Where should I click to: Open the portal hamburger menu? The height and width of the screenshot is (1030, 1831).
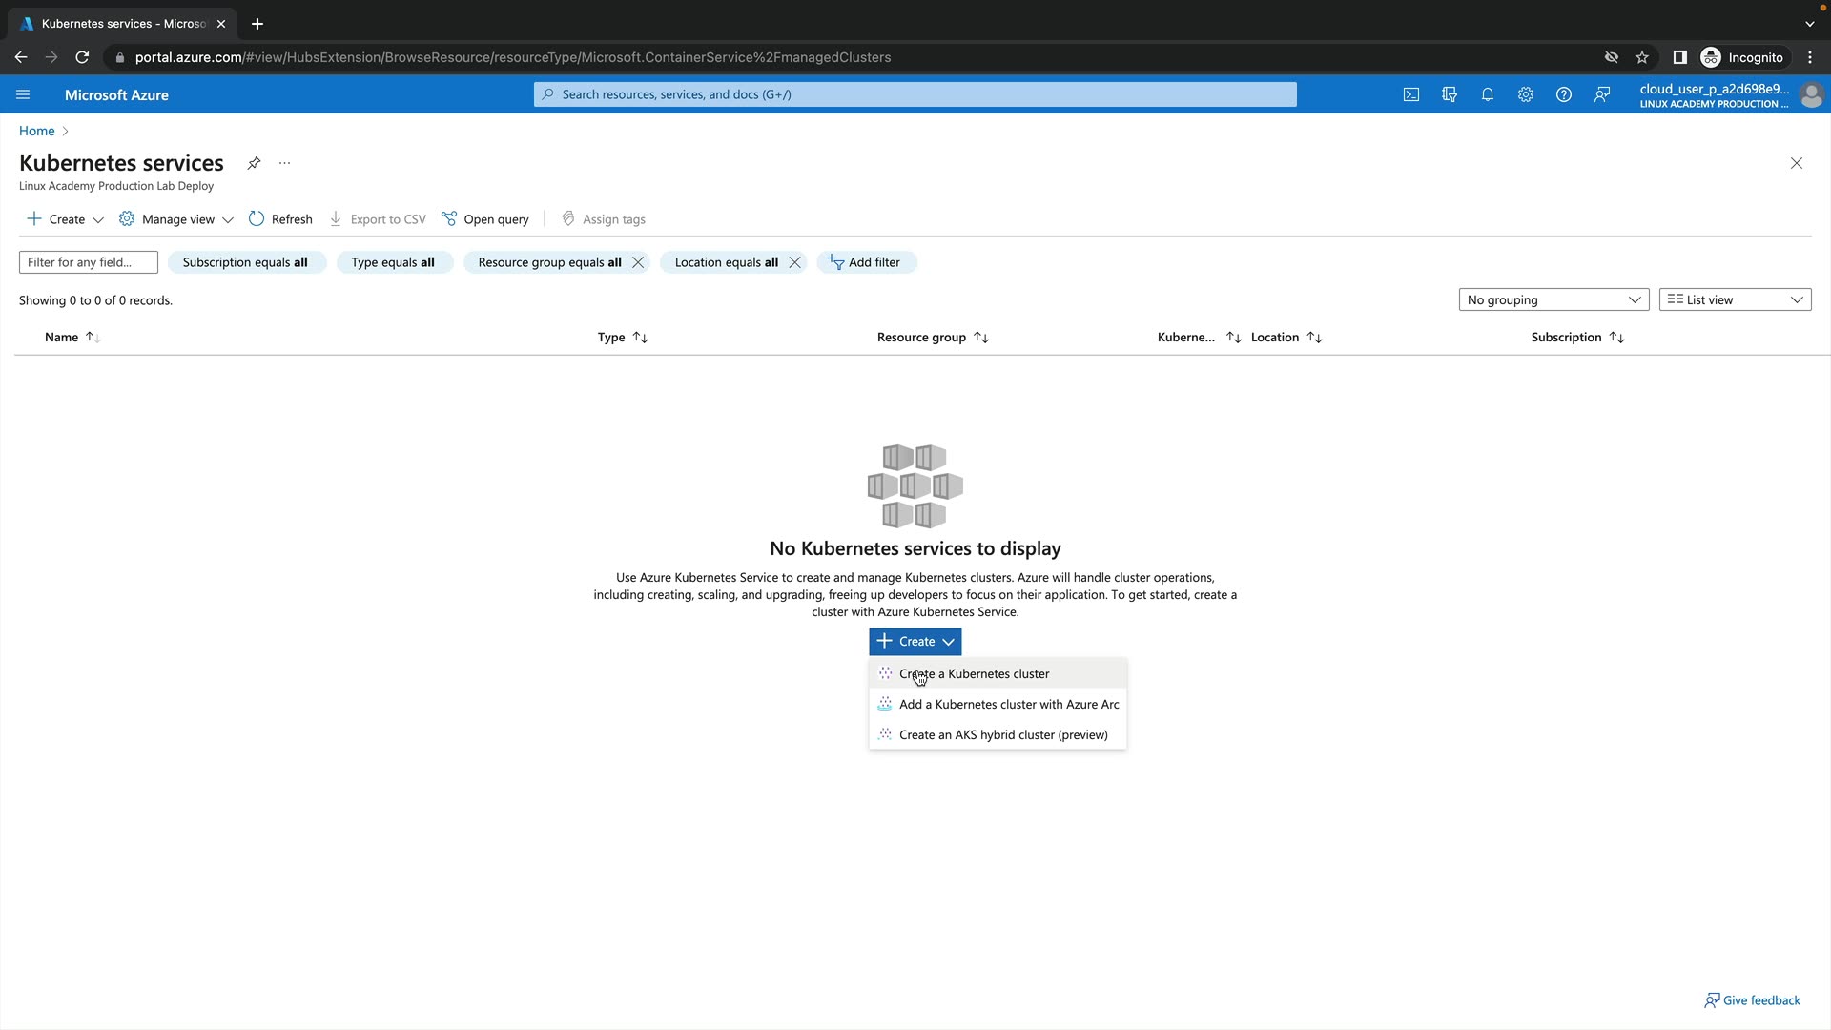pos(23,94)
